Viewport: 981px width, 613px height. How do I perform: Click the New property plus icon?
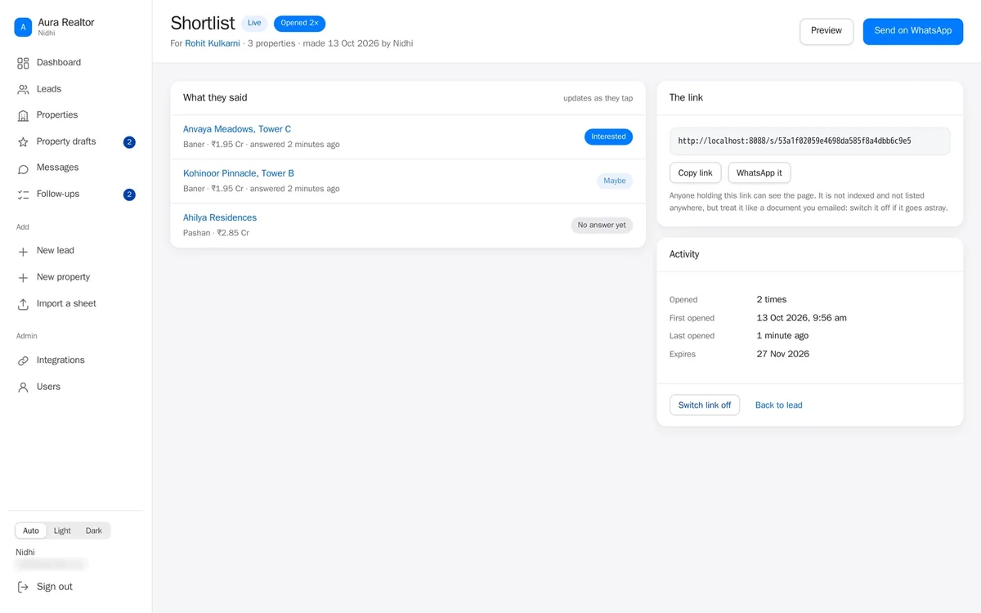point(23,277)
